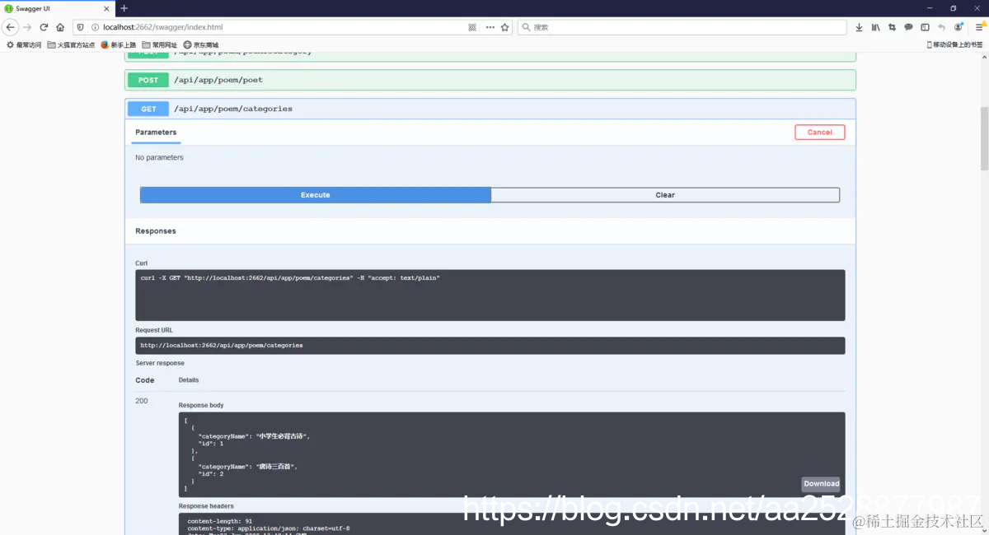
Task: Click the 搜索 search box
Action: pos(682,27)
